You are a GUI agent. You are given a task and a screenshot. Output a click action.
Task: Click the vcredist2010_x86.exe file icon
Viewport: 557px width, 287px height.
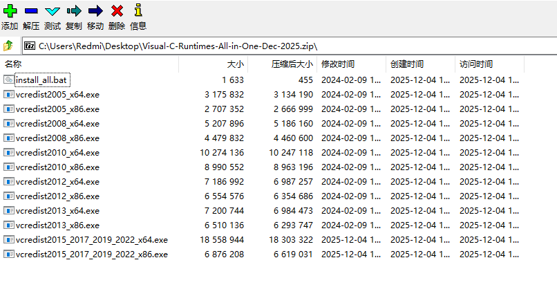pos(9,167)
